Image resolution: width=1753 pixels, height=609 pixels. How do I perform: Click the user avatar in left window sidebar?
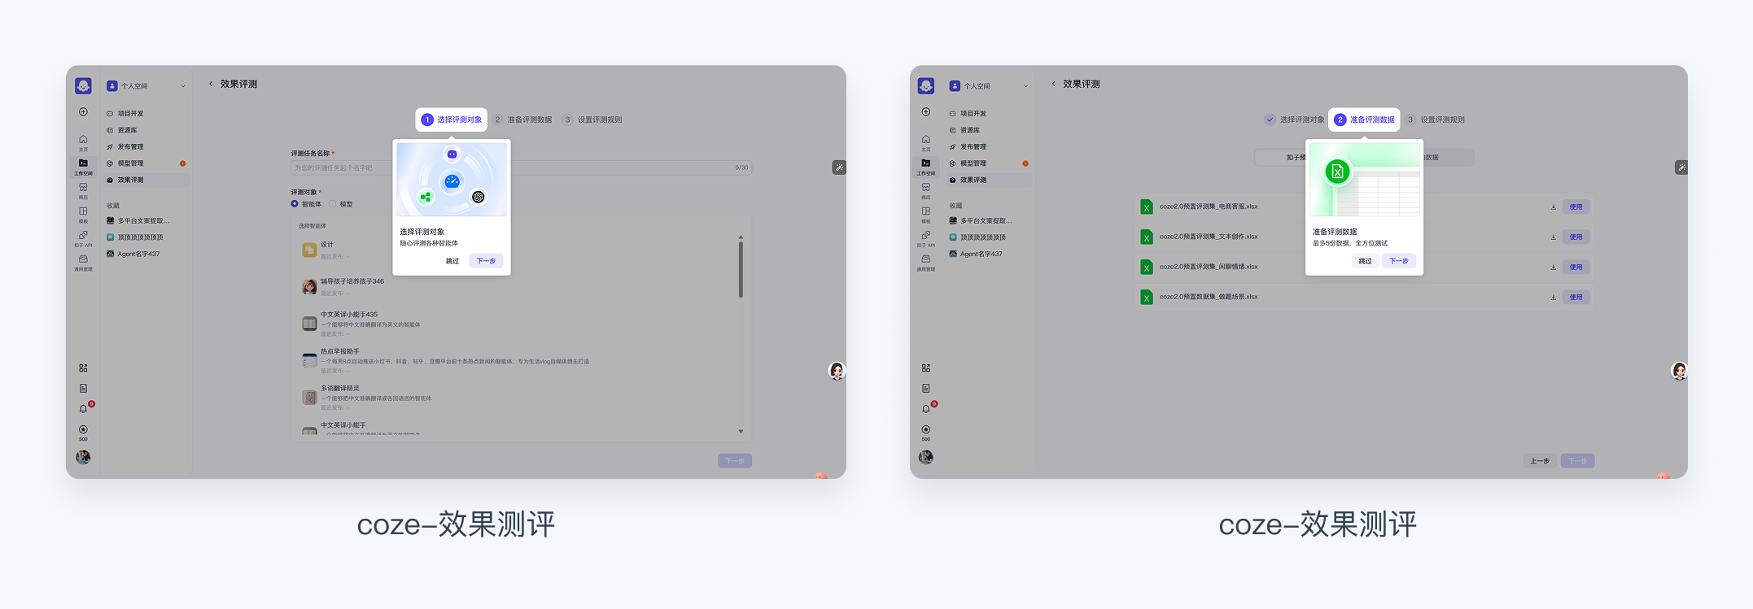[83, 457]
